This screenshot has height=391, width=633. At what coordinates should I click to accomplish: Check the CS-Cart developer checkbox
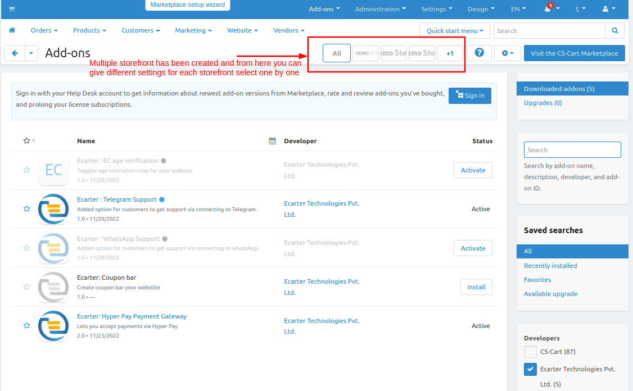point(531,352)
